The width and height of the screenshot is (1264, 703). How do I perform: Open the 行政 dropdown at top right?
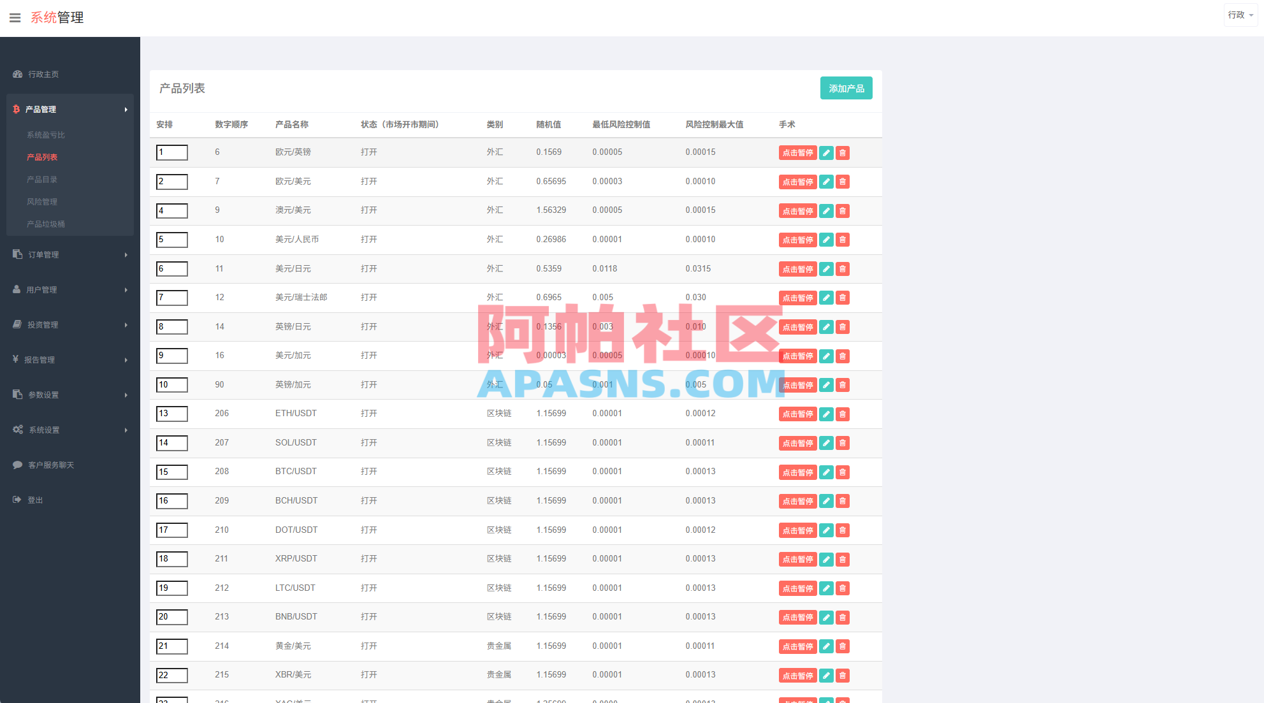click(1239, 14)
